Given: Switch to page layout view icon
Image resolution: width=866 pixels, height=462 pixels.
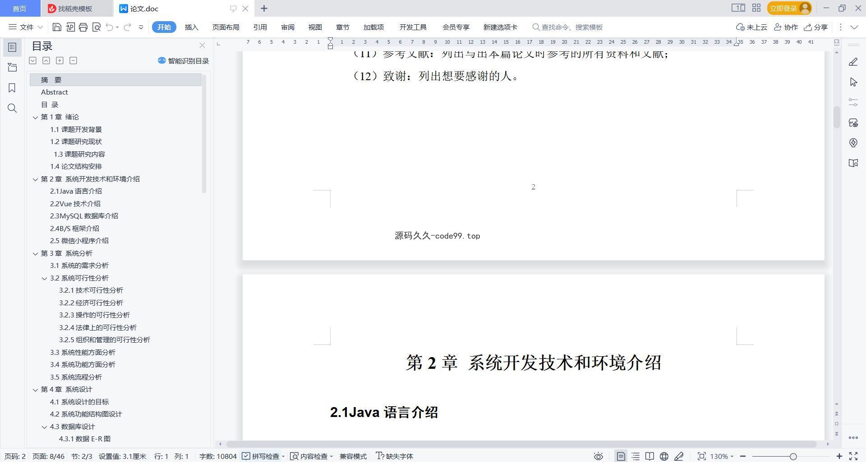Looking at the screenshot, I should coord(621,456).
